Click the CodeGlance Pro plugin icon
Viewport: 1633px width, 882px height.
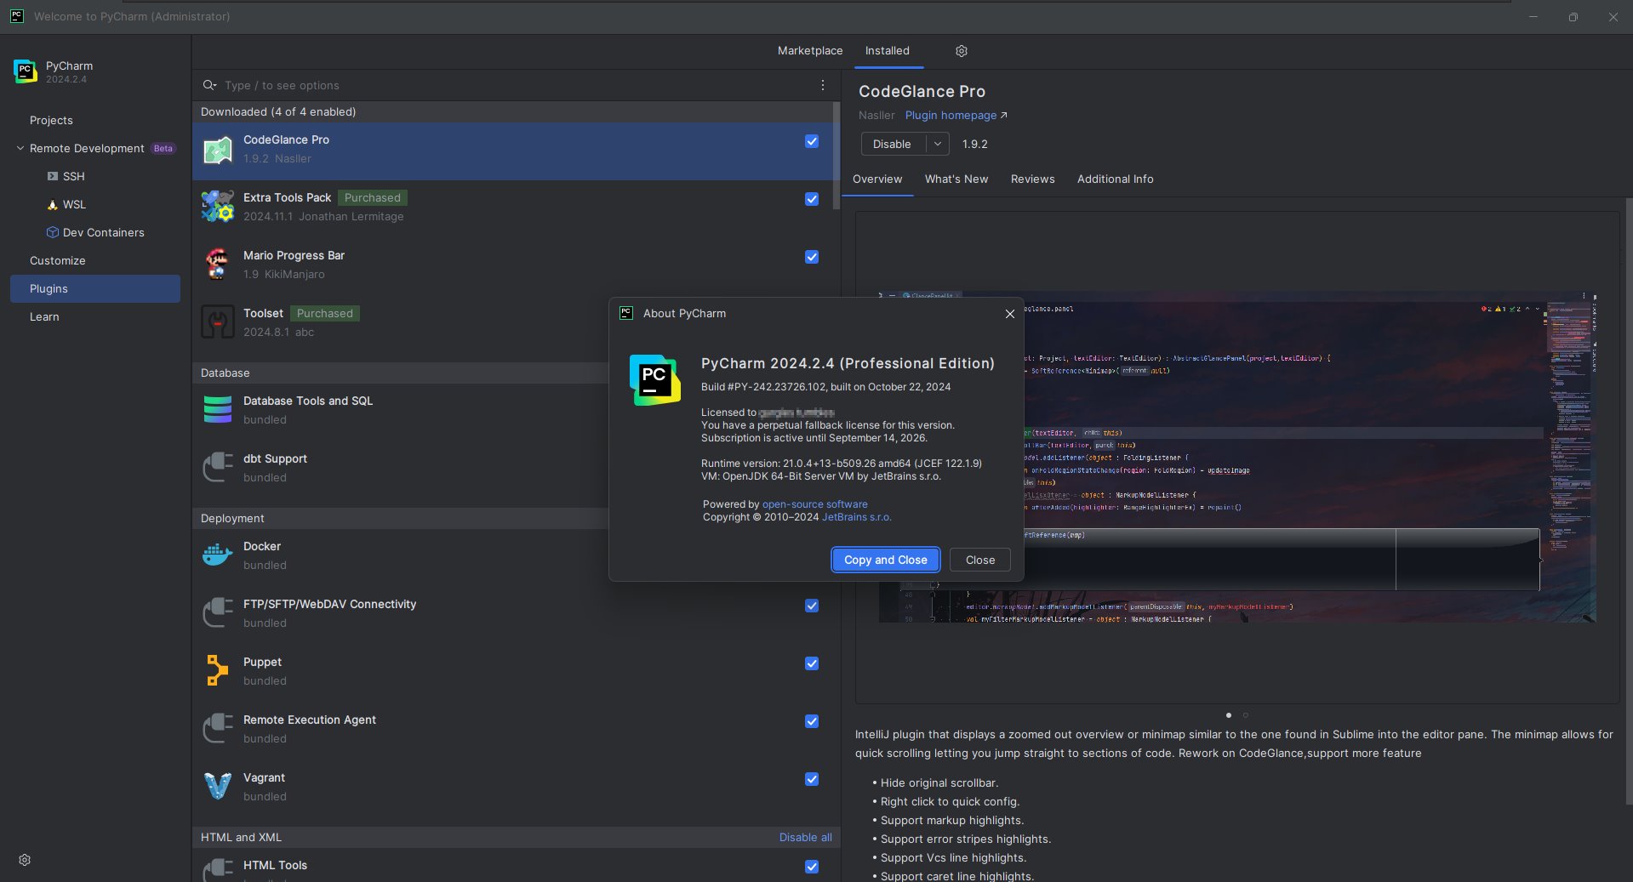coord(218,150)
